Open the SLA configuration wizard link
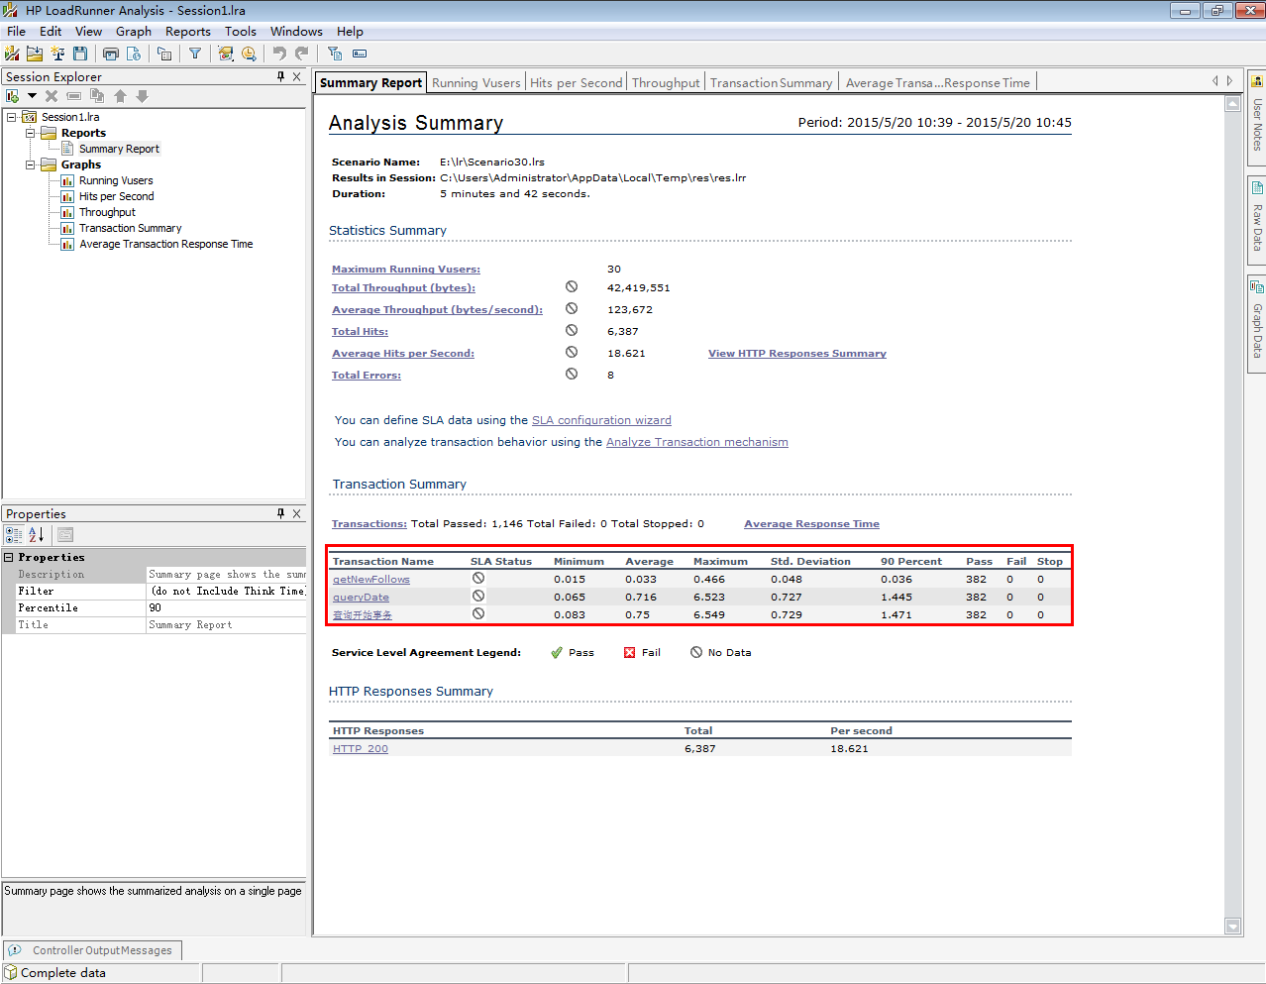Image resolution: width=1266 pixels, height=984 pixels. (x=601, y=420)
